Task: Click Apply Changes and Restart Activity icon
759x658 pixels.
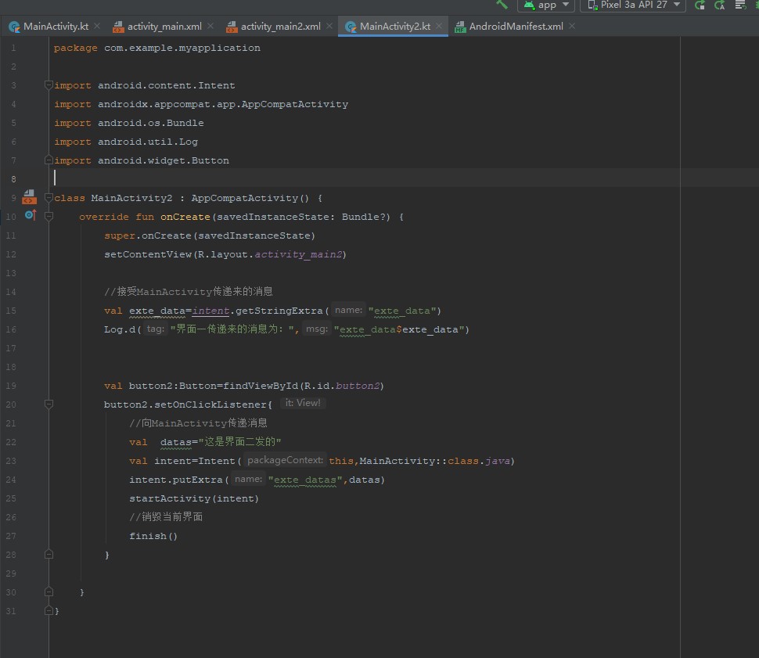Action: [x=700, y=5]
